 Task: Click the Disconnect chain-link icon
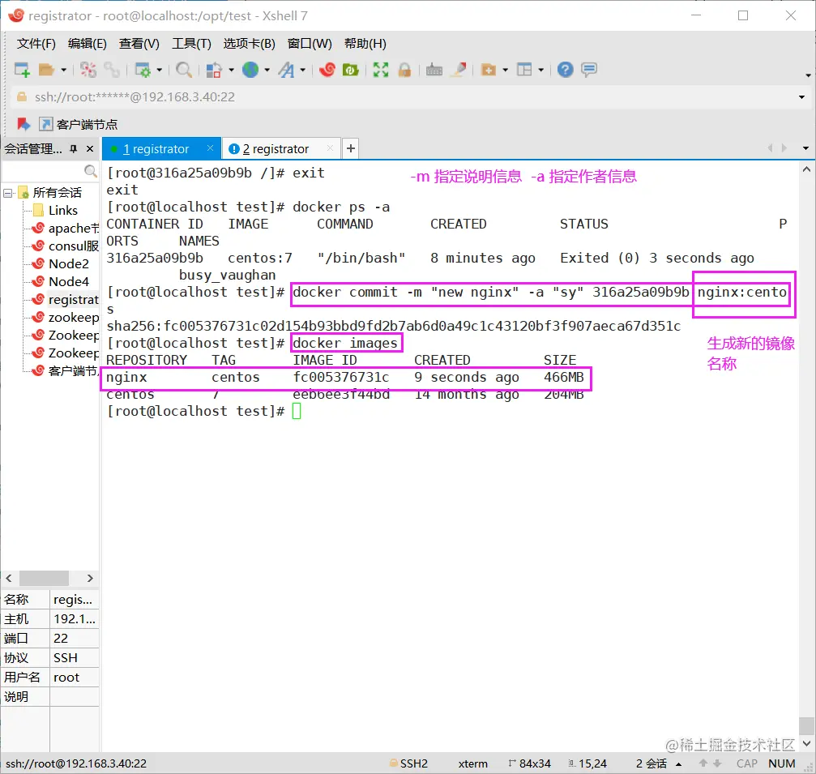tap(111, 69)
